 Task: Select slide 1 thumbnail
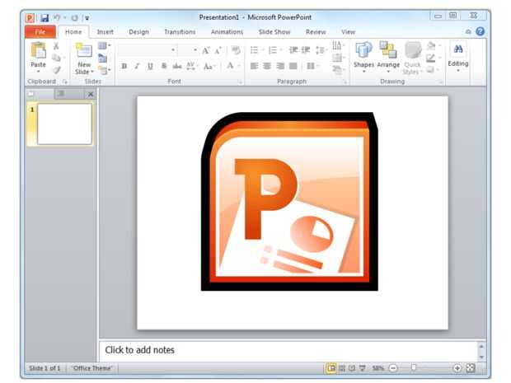click(x=64, y=124)
